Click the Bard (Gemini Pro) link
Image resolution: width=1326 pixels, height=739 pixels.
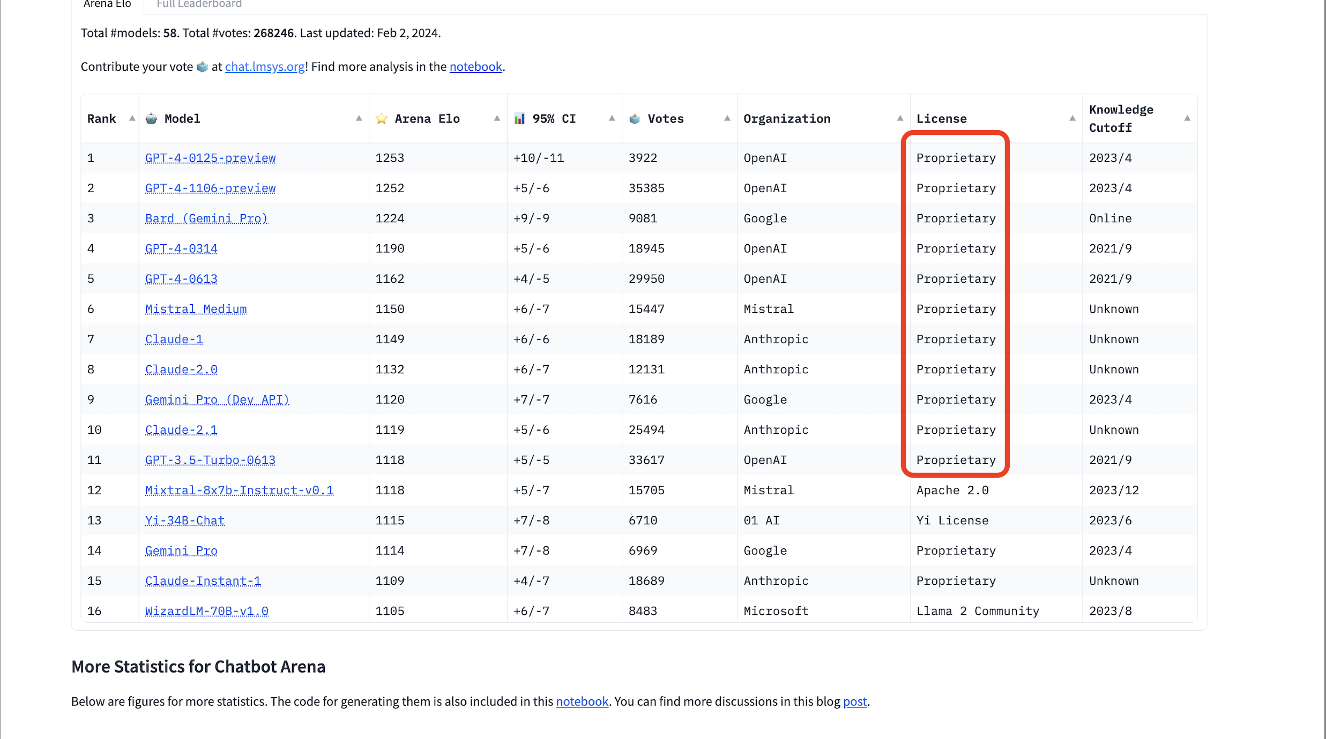206,218
